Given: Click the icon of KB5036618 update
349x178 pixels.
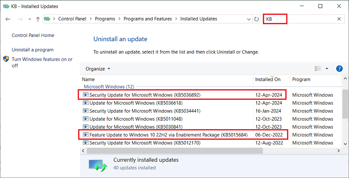Looking at the screenshot, I should click(x=86, y=103).
